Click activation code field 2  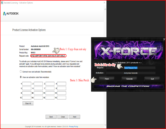pos(38,84)
